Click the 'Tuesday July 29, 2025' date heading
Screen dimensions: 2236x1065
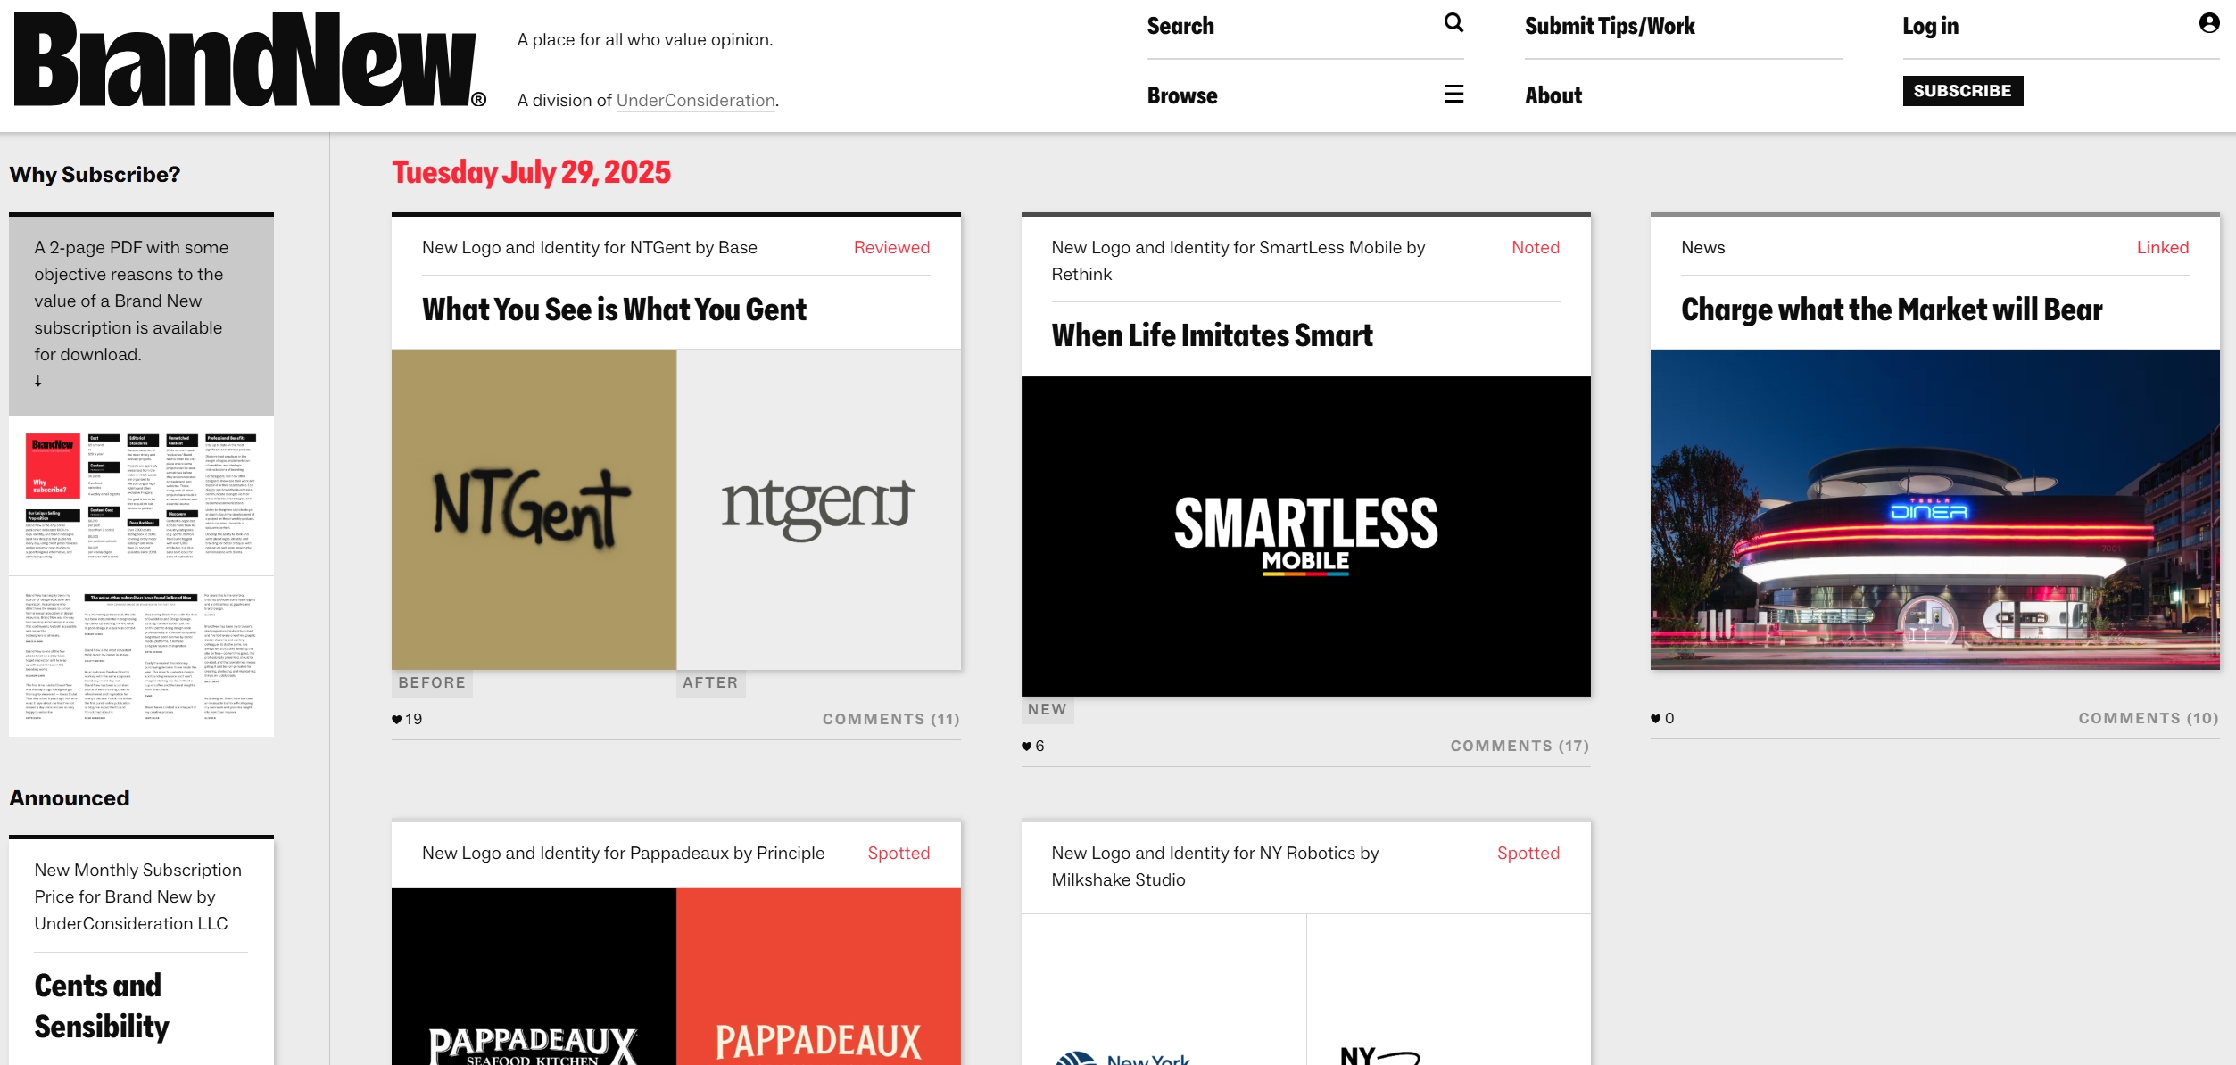coord(531,172)
